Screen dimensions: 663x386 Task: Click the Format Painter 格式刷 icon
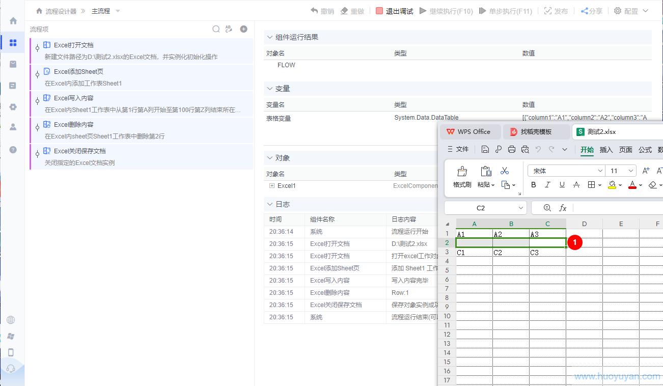(462, 171)
